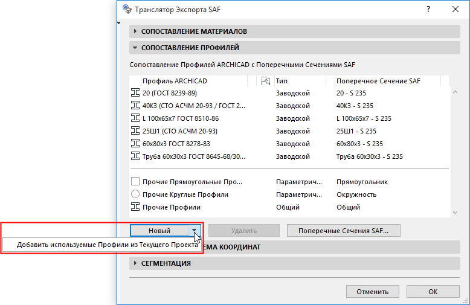
Task: Select row L 100x65x7 ГОСТ 8510-86
Action: pos(290,118)
